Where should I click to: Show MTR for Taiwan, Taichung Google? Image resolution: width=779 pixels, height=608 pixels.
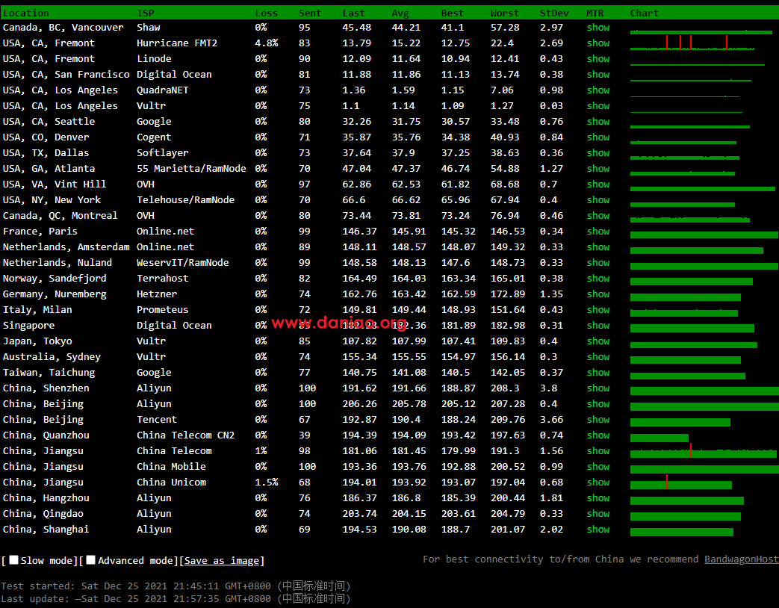click(598, 373)
